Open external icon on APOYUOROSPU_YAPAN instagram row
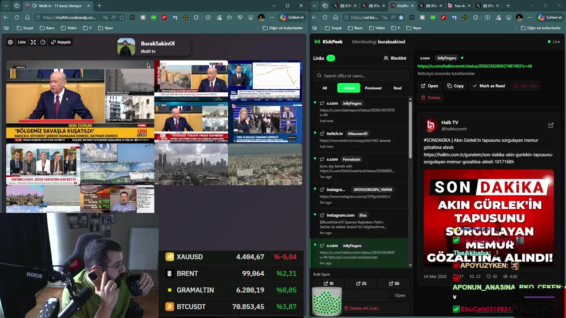This screenshot has width=566, height=318. [x=322, y=189]
